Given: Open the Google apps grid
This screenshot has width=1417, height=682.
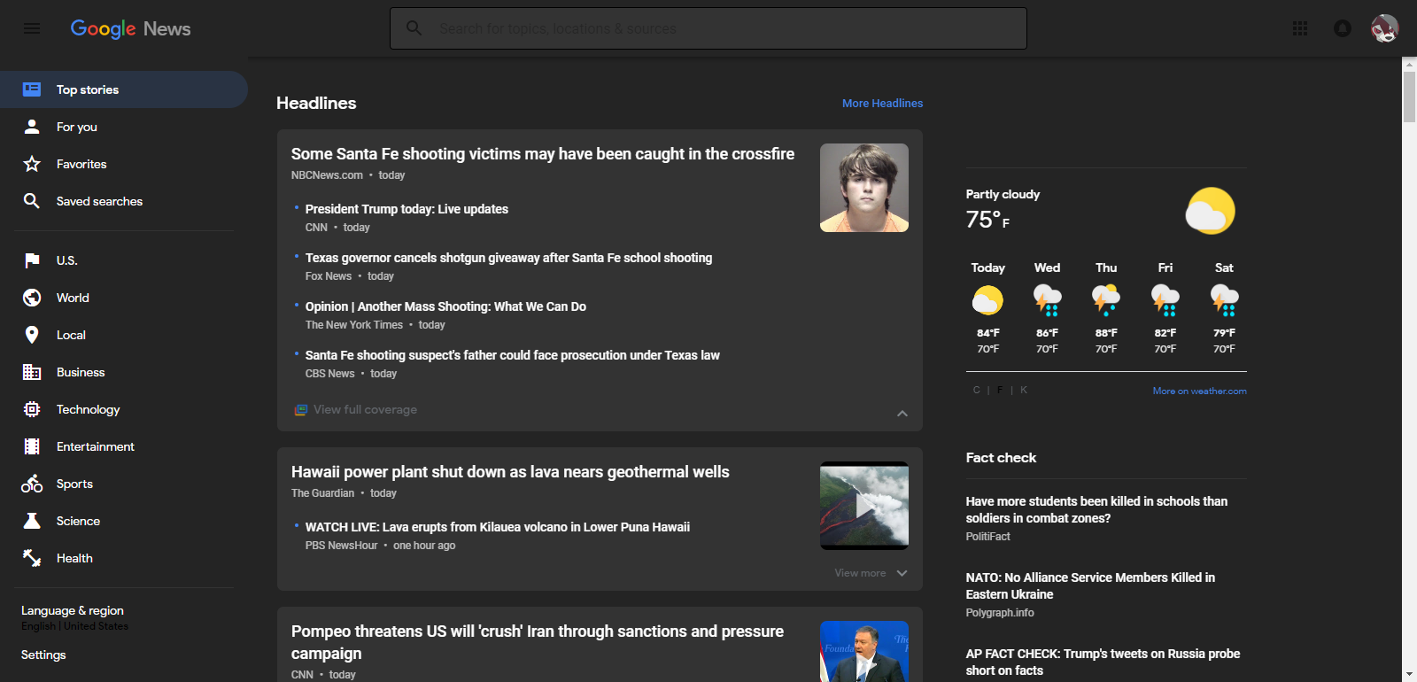Looking at the screenshot, I should (1300, 28).
